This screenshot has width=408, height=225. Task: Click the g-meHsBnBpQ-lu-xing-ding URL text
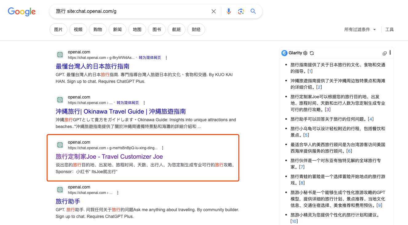(113, 148)
